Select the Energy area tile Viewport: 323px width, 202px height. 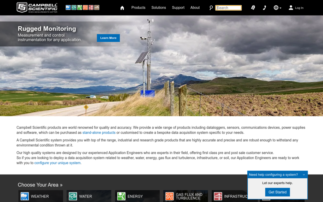tap(137, 196)
